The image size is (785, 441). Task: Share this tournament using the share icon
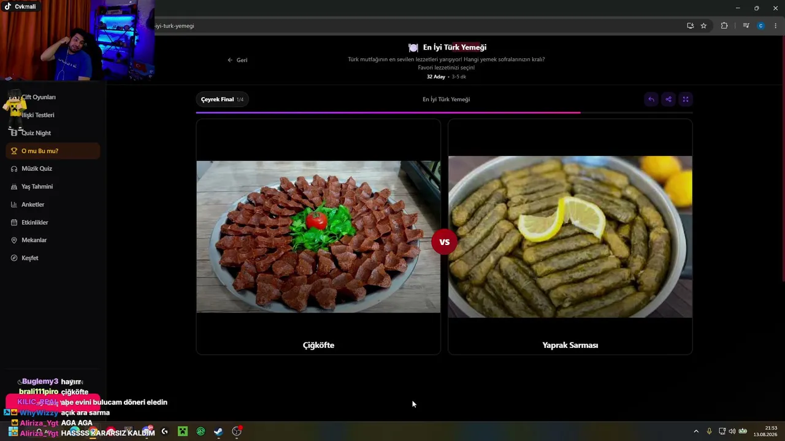tap(668, 99)
